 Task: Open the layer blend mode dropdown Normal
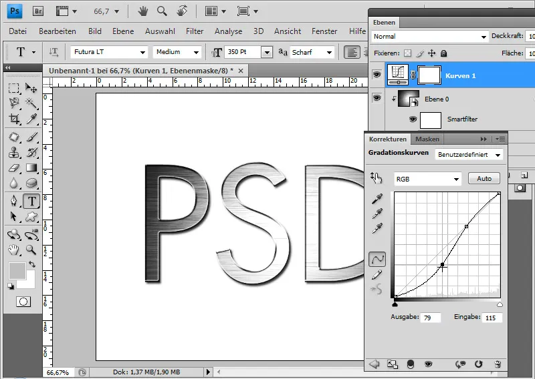click(429, 37)
